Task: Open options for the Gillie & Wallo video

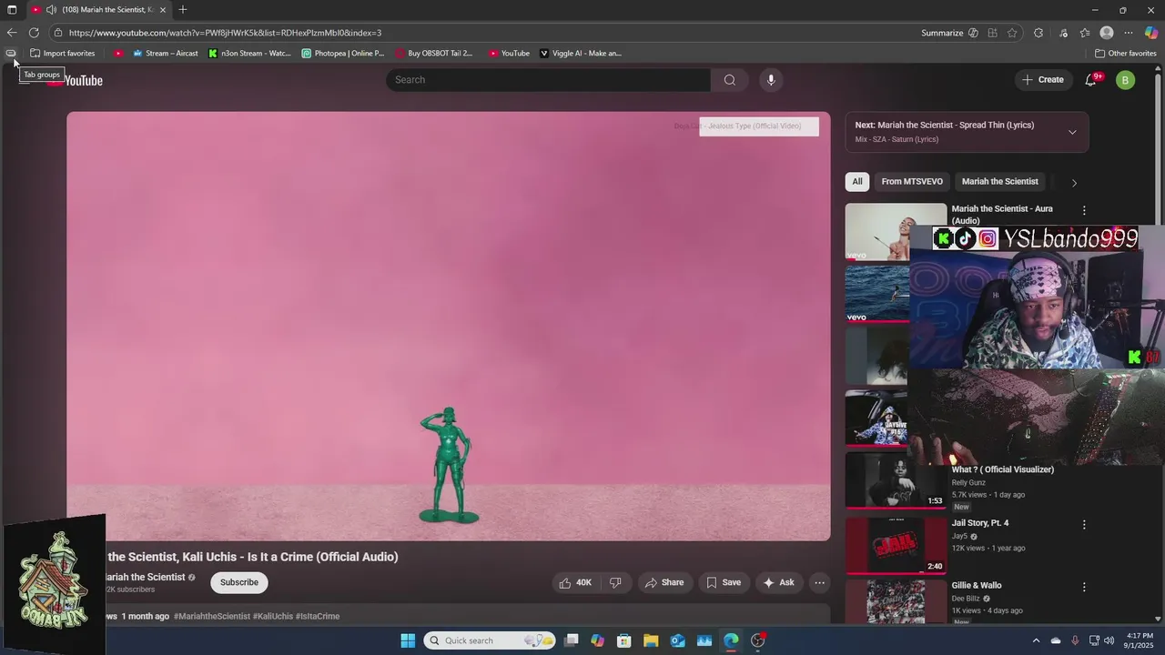Action: (1083, 588)
